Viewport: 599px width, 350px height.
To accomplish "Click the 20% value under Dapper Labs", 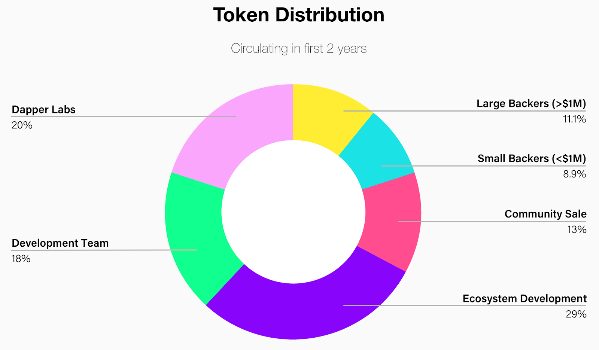I will [22, 125].
